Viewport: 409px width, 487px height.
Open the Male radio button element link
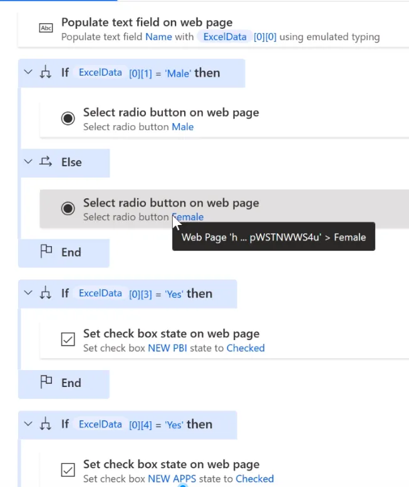183,127
